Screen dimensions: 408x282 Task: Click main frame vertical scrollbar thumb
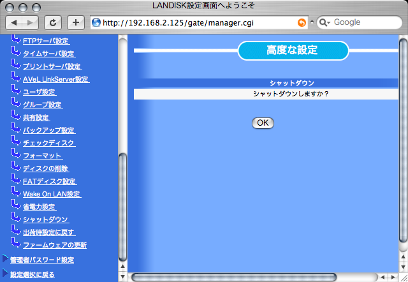tap(403, 141)
